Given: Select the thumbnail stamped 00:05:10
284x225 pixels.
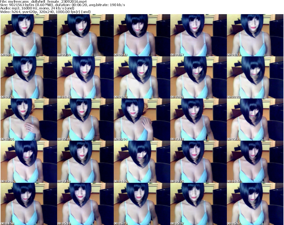Looking at the screenshot, I should [85, 204].
